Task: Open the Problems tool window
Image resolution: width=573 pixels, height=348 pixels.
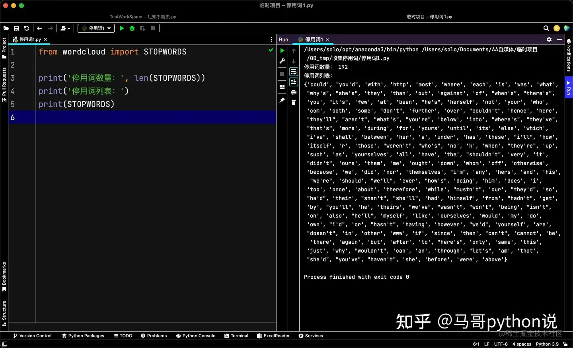Action: tap(154, 336)
